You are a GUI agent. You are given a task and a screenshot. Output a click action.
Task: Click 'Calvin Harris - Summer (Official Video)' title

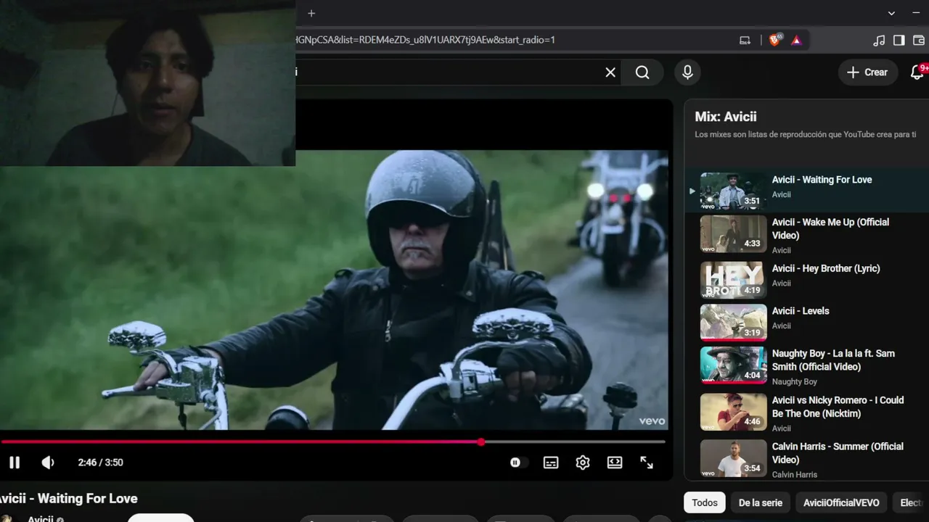[838, 453]
